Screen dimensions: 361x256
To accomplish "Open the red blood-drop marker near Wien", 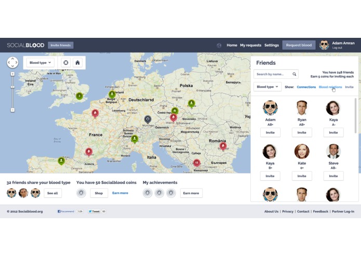I will pos(173,118).
